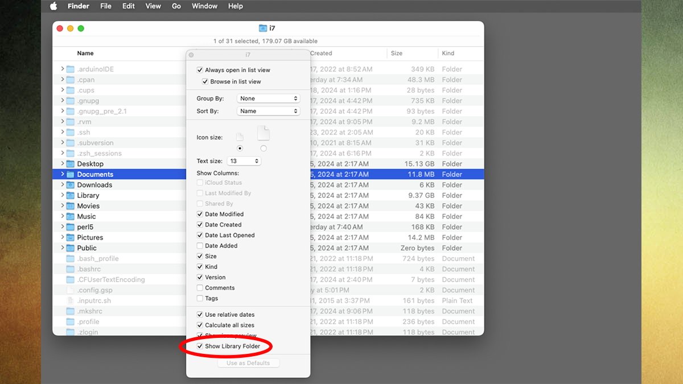Select the .CFUserTextEncoding file row

(268, 280)
